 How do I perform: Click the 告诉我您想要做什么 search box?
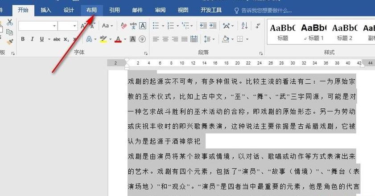[263, 11]
